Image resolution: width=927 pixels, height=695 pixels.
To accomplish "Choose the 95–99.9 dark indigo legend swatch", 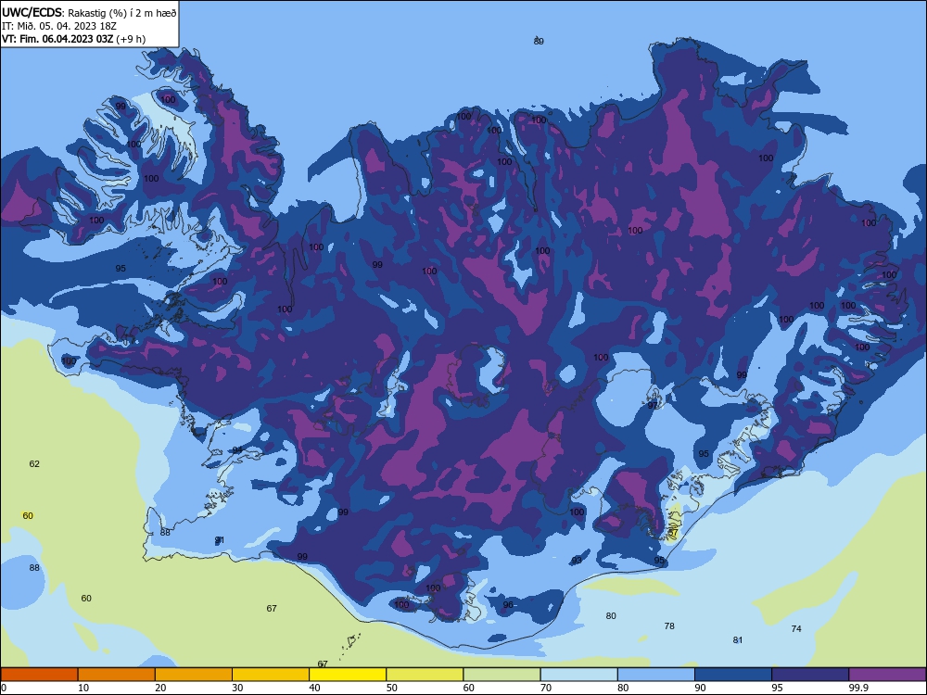I will [810, 675].
